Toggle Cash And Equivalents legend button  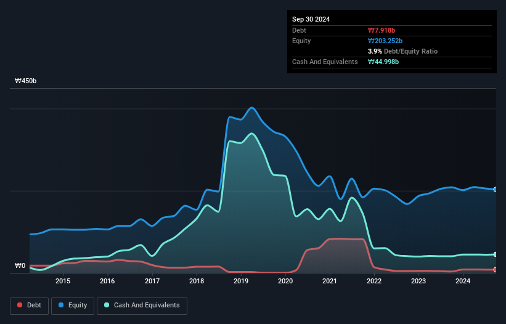(142, 306)
